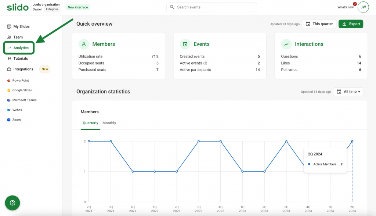Open the help question mark bubble

pos(12,203)
